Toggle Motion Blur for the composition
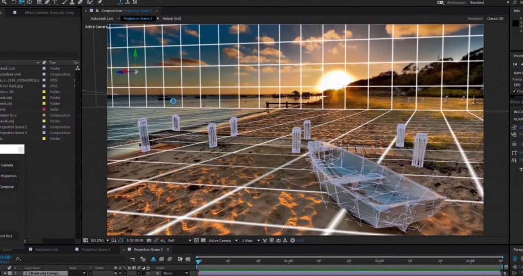The height and width of the screenshot is (276, 523). point(170,259)
